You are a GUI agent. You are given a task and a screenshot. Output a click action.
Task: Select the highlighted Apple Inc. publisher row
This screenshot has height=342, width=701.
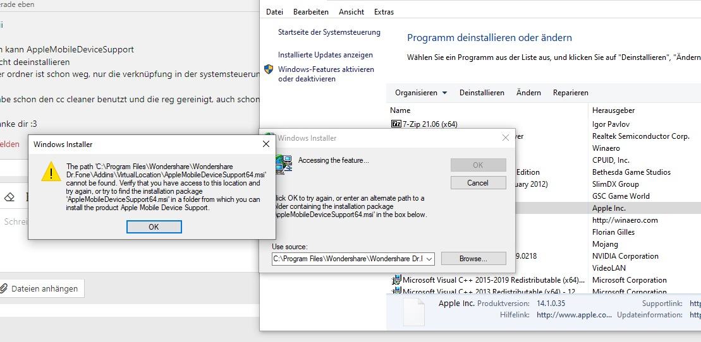[609, 208]
